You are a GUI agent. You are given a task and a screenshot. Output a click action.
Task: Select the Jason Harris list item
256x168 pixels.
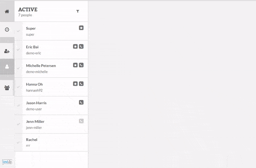click(x=51, y=105)
